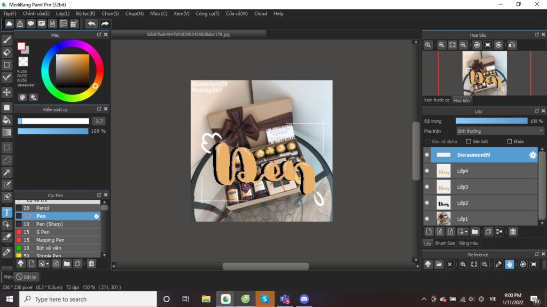
Task: Open the Tệp(F) menu
Action: pyautogui.click(x=10, y=13)
